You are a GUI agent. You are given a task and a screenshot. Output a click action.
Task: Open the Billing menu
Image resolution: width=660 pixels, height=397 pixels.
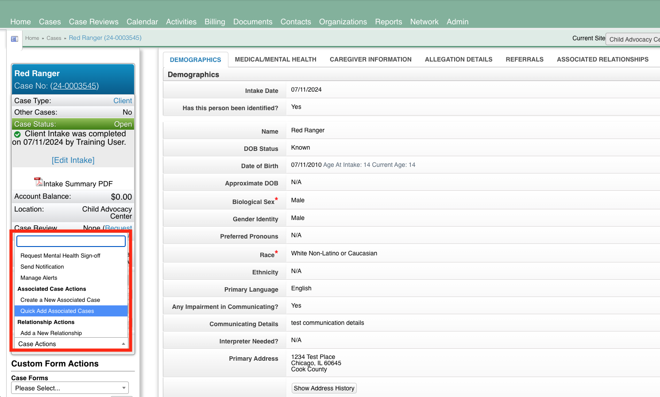[x=215, y=22]
